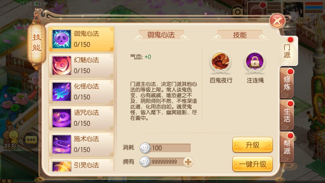The height and width of the screenshot is (183, 325).
Task: Click the 升级 upgrade button
Action: pos(253,145)
